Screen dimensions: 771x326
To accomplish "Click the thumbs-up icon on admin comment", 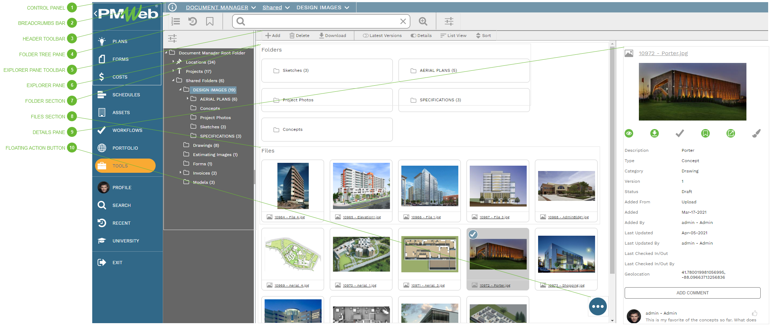I will pos(754,313).
